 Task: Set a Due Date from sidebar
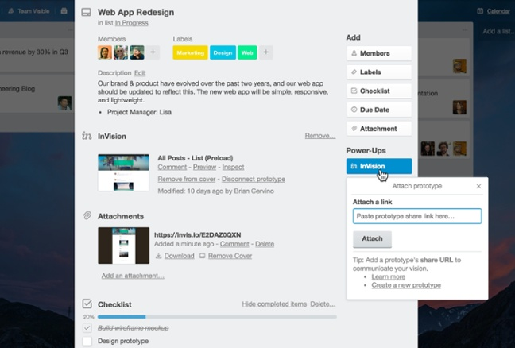tap(379, 110)
